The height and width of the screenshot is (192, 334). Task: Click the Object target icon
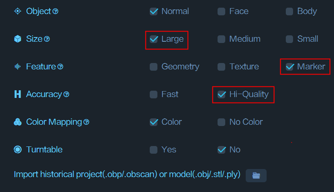point(17,11)
